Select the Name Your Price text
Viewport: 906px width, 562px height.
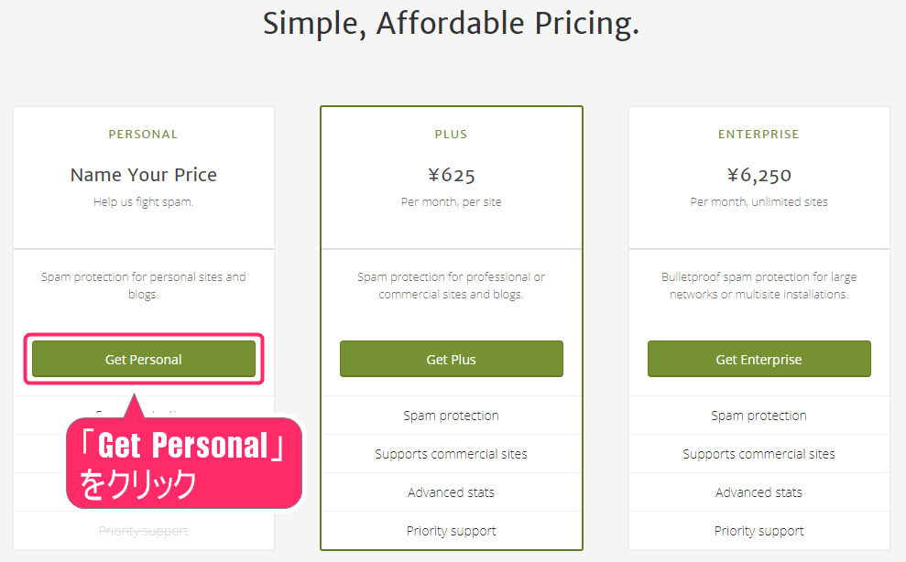click(144, 174)
